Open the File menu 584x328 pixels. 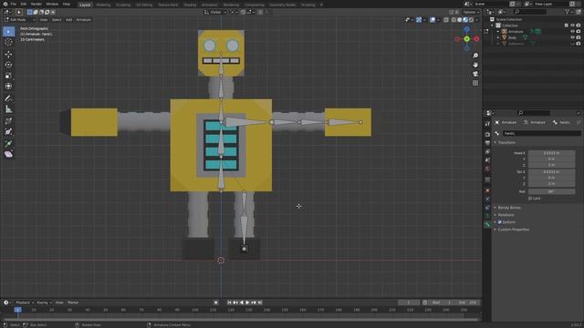(x=13, y=4)
